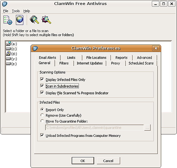Image resolution: width=177 pixels, height=168 pixels.
Task: Select the (c:) drive in the tree
Action: coord(14,49)
